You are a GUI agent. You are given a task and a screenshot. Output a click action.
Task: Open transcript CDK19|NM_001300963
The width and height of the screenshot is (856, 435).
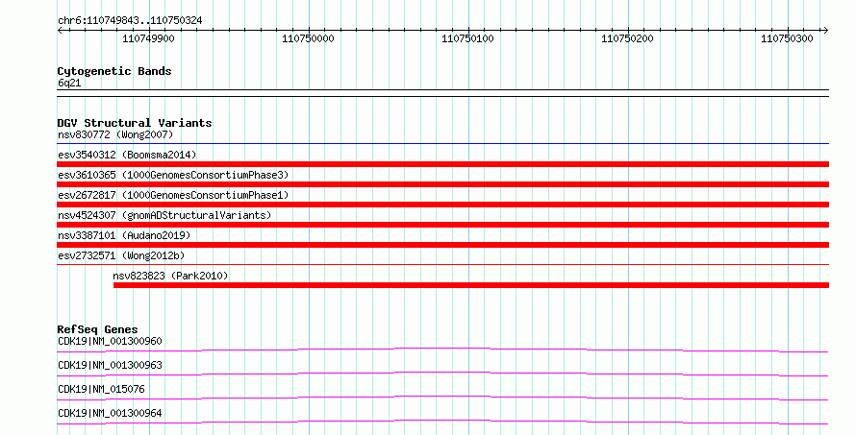click(x=110, y=365)
